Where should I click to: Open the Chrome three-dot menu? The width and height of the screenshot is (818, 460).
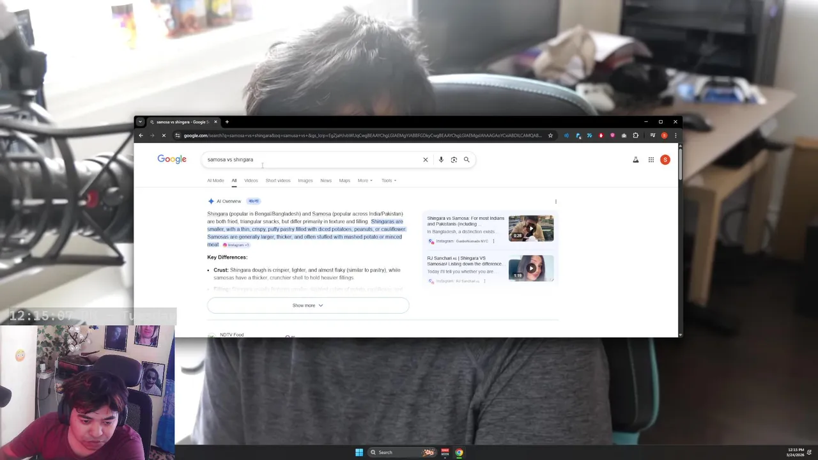coord(675,135)
